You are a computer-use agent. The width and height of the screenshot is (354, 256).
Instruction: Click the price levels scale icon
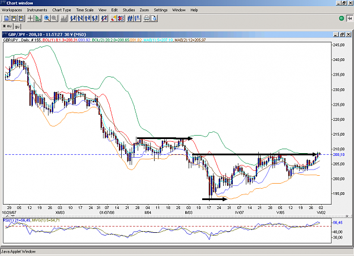[137, 19]
